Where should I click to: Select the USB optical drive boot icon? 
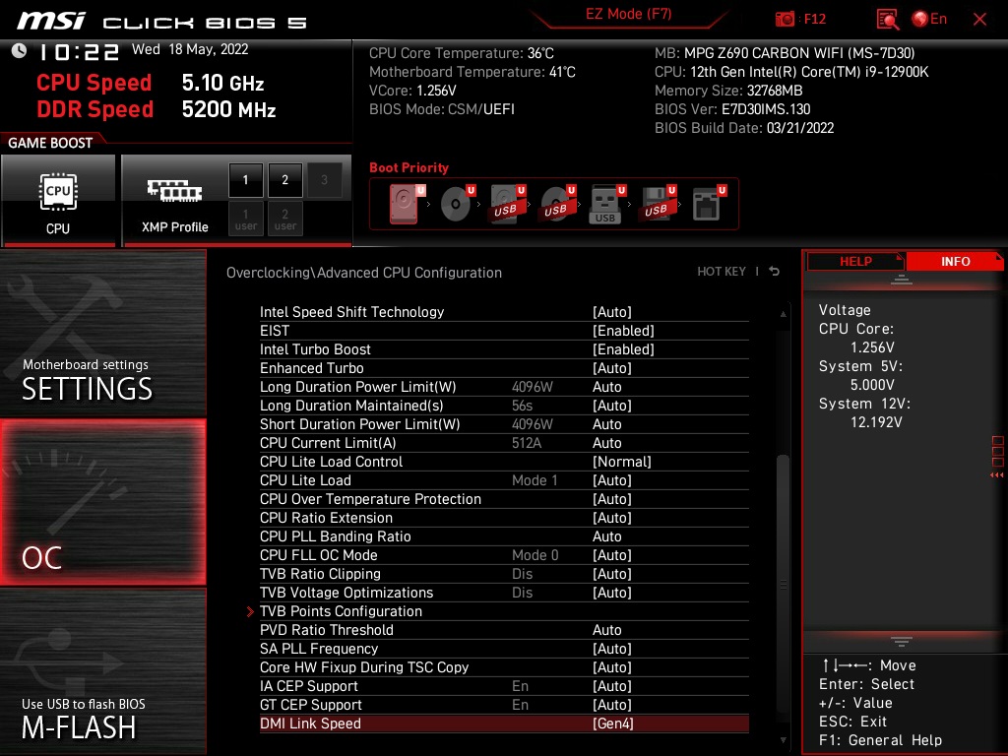pyautogui.click(x=557, y=204)
